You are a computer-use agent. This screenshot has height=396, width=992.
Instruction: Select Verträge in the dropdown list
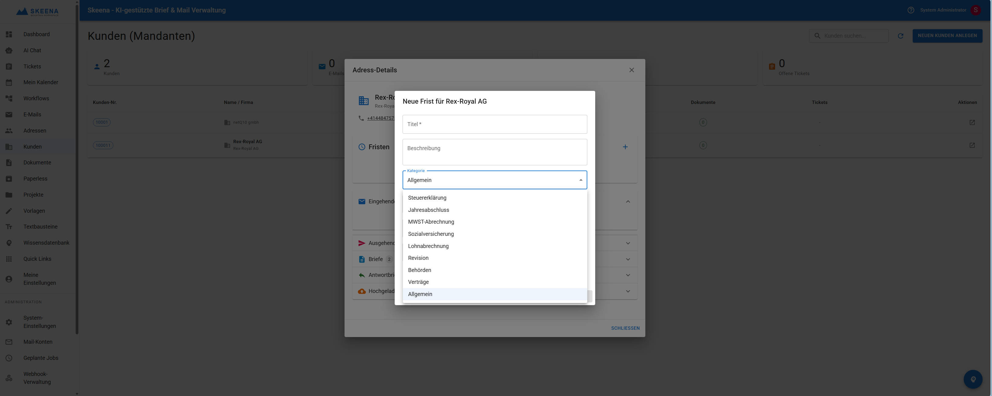[x=418, y=282]
